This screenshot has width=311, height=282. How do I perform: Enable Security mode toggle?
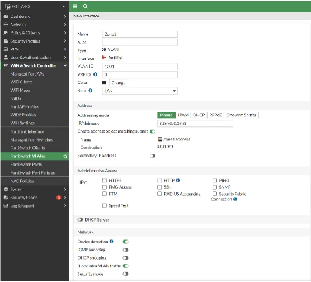click(125, 274)
